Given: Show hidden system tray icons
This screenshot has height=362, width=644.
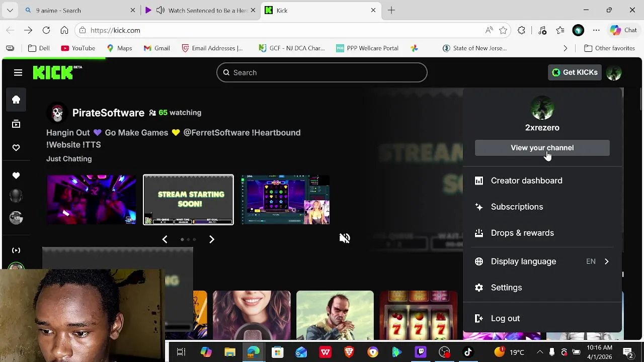Looking at the screenshot, I should (x=540, y=352).
